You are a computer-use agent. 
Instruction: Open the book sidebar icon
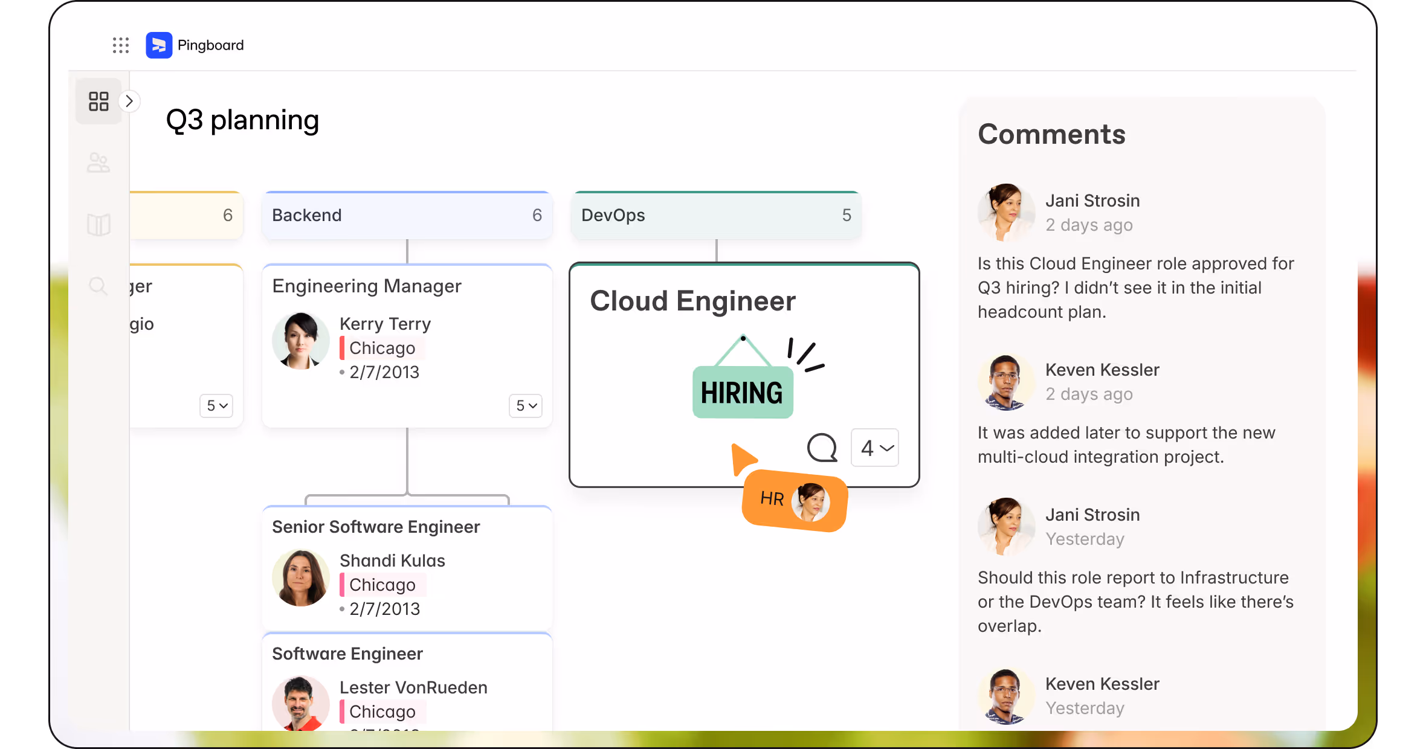click(x=98, y=225)
